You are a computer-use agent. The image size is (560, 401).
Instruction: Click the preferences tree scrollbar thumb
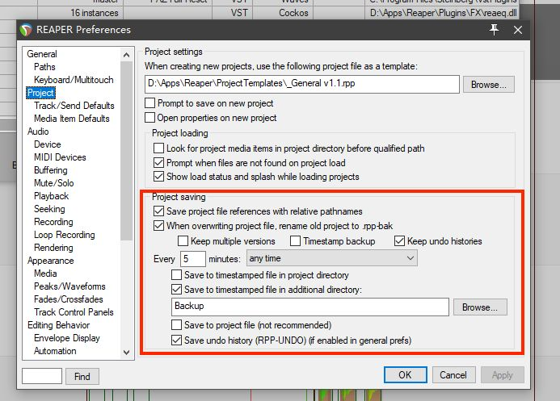126,151
